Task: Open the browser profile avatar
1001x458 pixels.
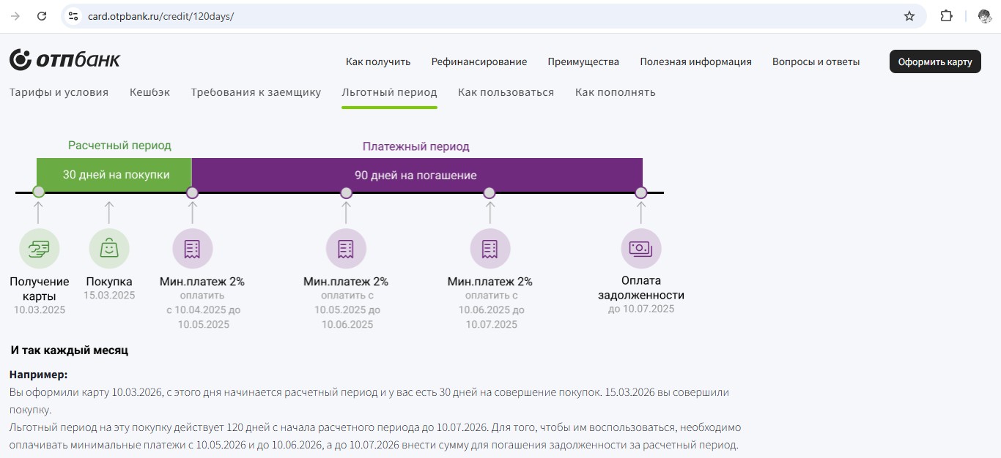Action: coord(984,16)
